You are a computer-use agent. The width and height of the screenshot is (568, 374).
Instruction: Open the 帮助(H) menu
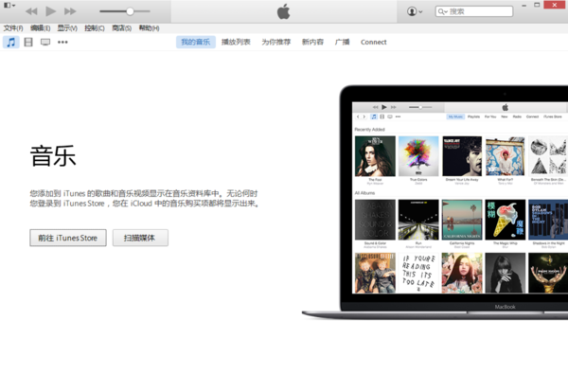150,28
